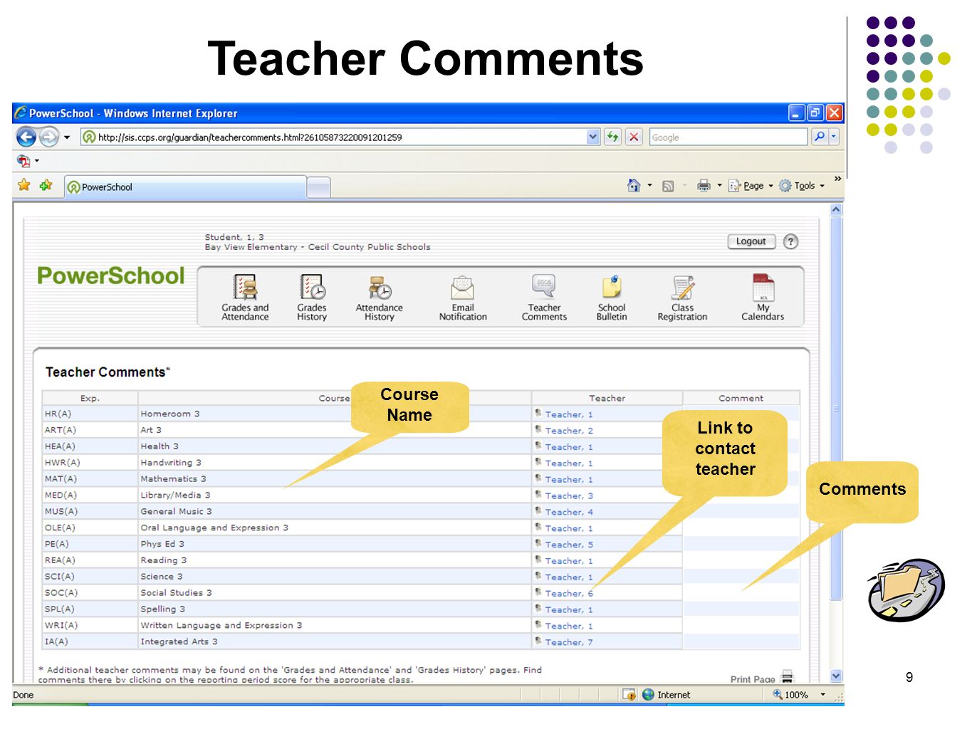Contact Teacher, 7 for Integrated Arts 3
Image resolution: width=972 pixels, height=729 pixels.
click(x=569, y=642)
